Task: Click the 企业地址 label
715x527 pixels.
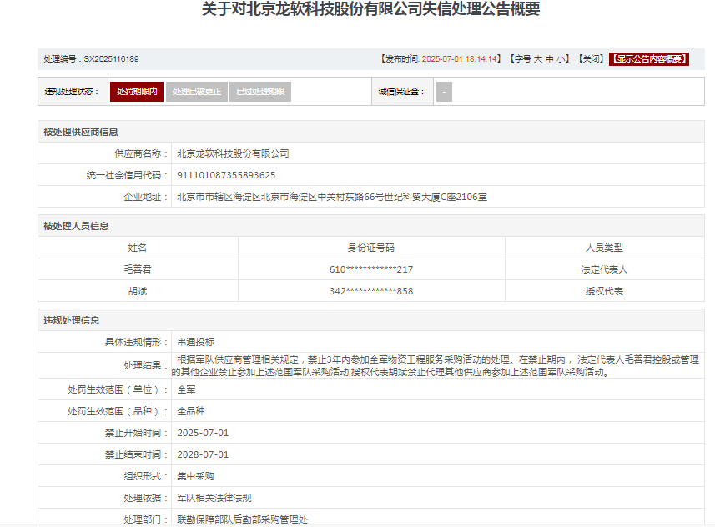Action: pos(145,198)
